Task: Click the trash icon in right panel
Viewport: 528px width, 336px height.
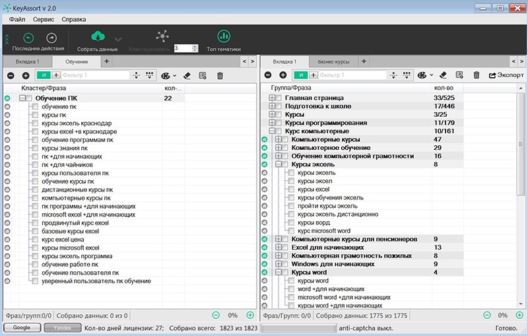Action: [x=476, y=76]
